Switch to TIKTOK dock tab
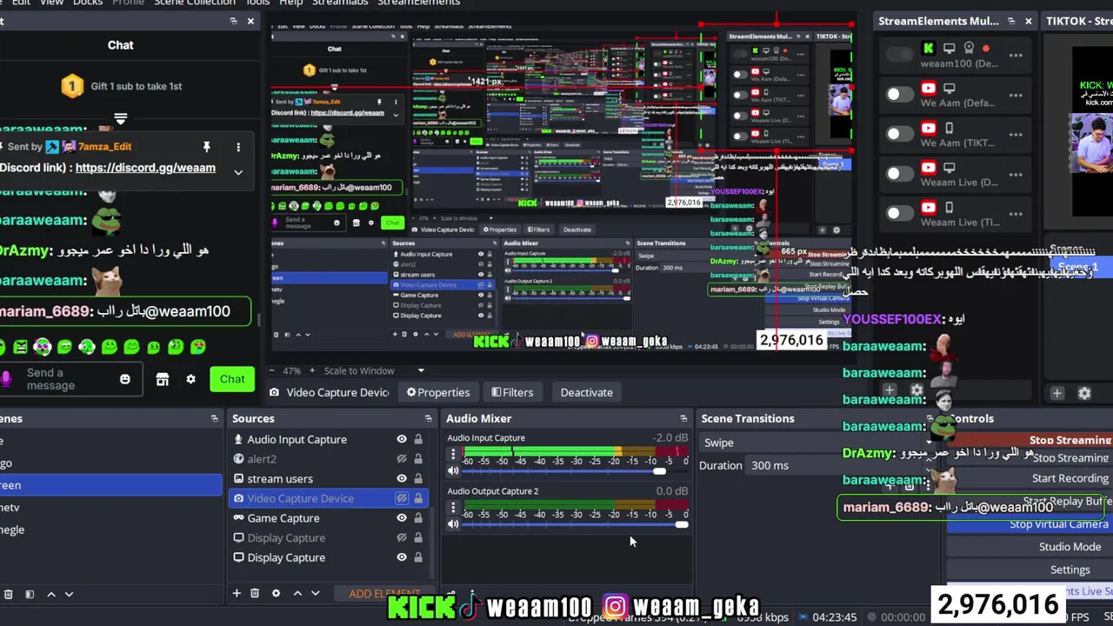 click(1079, 21)
